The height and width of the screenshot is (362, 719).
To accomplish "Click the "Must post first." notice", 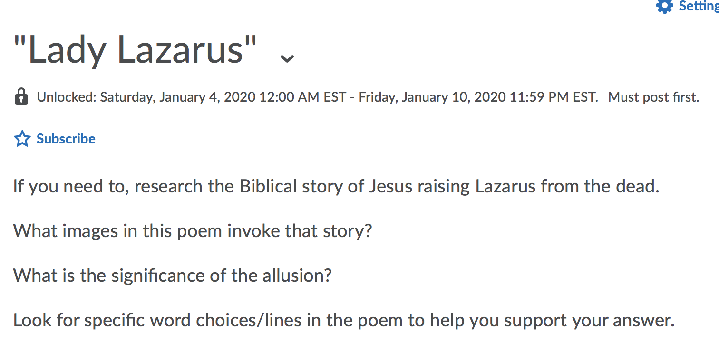I will 654,97.
